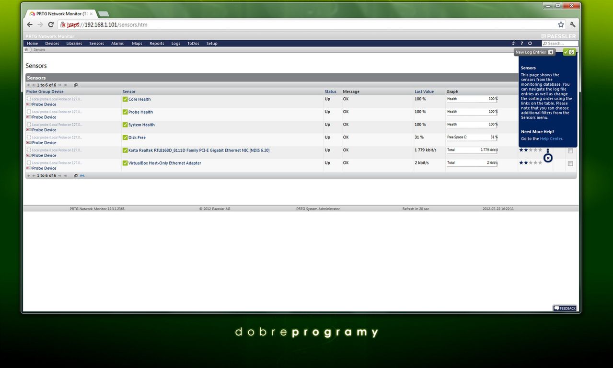Click "1 779 kbit/s" last value cell
613x368 pixels.
(x=426, y=150)
